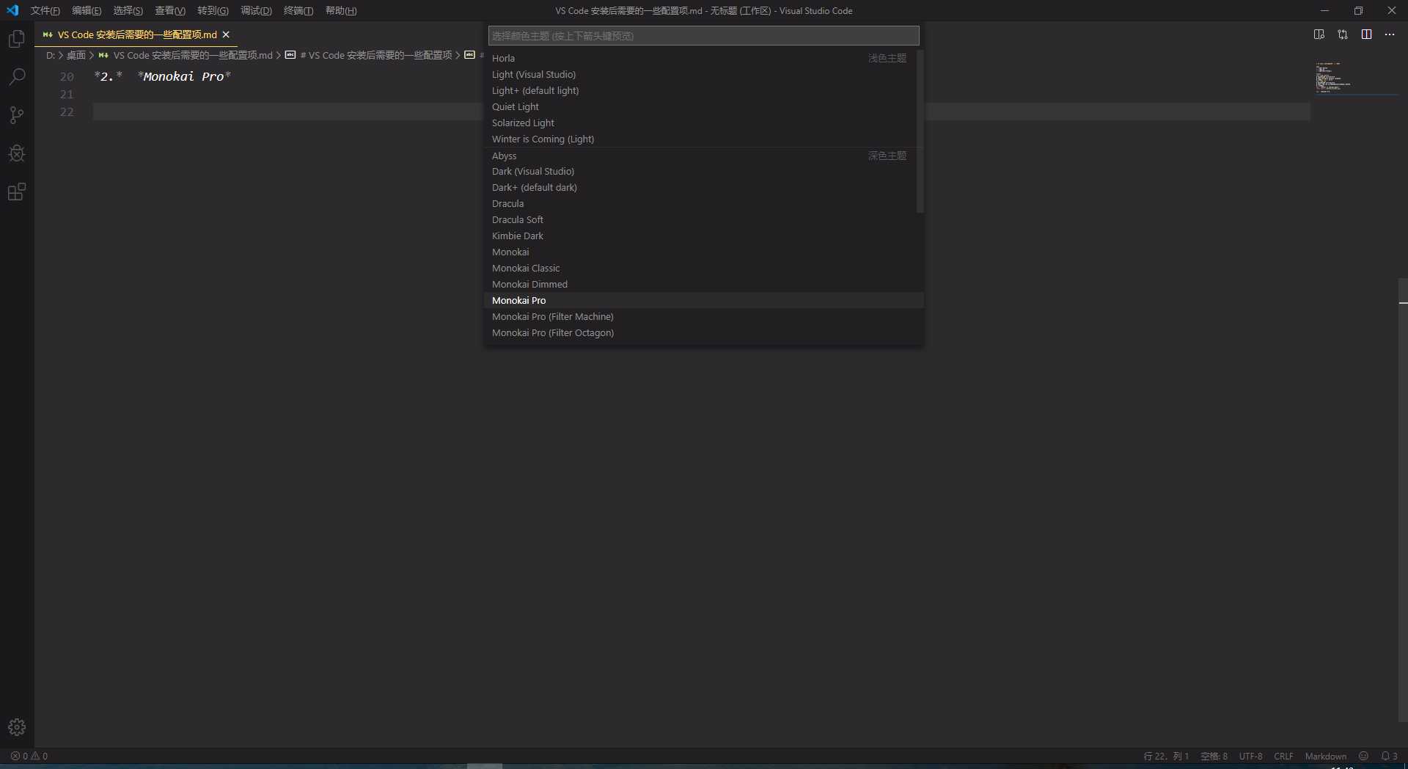Click the line and column status 行 22, 列 1
Image resolution: width=1408 pixels, height=769 pixels.
click(x=1166, y=756)
